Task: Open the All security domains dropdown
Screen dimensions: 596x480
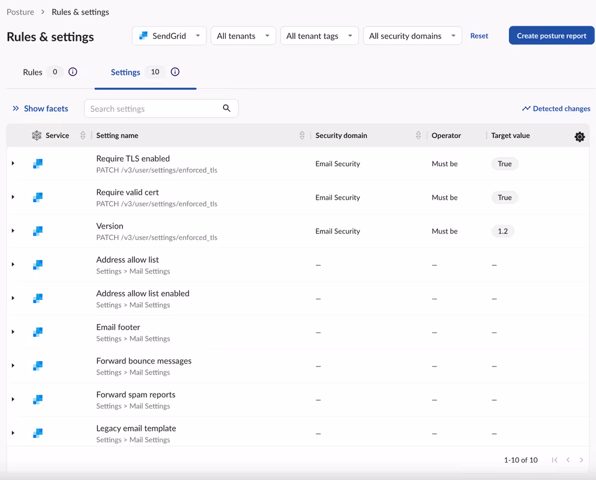Action: click(x=412, y=36)
